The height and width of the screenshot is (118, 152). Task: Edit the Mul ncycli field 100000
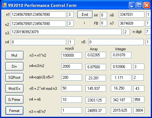tap(72, 55)
